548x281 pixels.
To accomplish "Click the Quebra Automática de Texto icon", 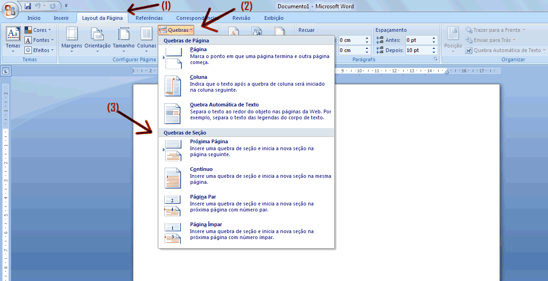I will (173, 113).
